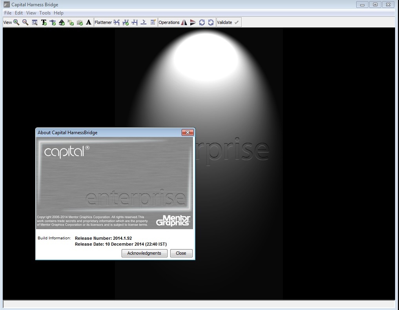
Task: Click the Validate checkmark icon
Action: point(237,22)
